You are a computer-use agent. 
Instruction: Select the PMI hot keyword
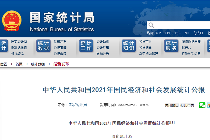point(186,33)
